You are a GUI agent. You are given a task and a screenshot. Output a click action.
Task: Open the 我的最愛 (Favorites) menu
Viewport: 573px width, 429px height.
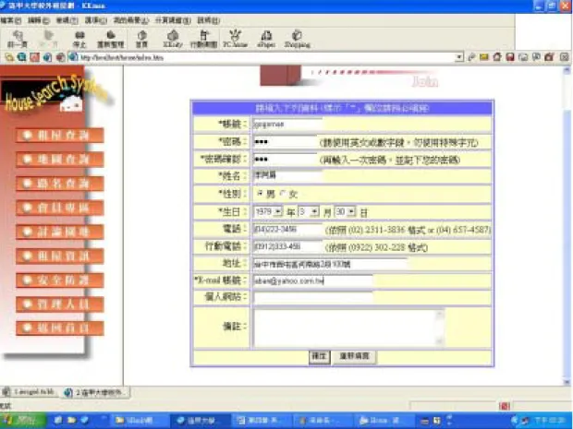pyautogui.click(x=131, y=20)
